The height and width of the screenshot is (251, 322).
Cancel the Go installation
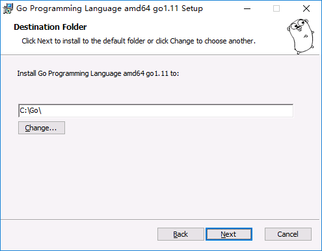[288, 234]
